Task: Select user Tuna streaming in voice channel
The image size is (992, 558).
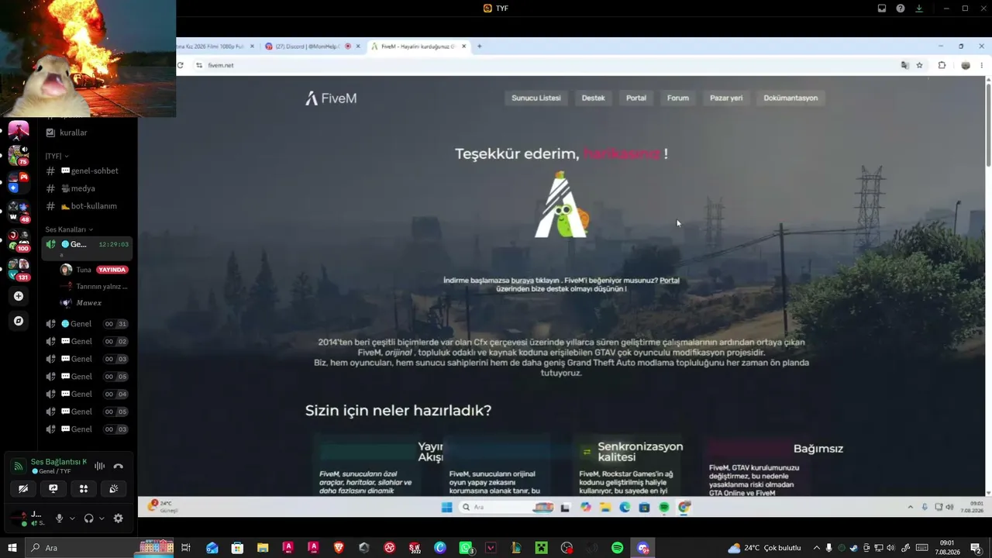Action: pos(93,270)
